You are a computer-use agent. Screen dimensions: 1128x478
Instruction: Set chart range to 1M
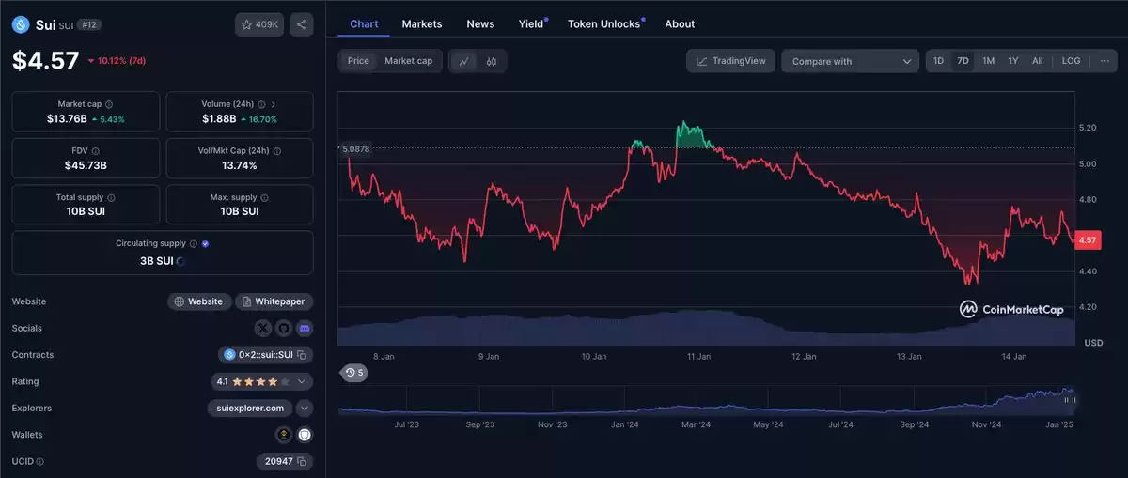click(988, 61)
